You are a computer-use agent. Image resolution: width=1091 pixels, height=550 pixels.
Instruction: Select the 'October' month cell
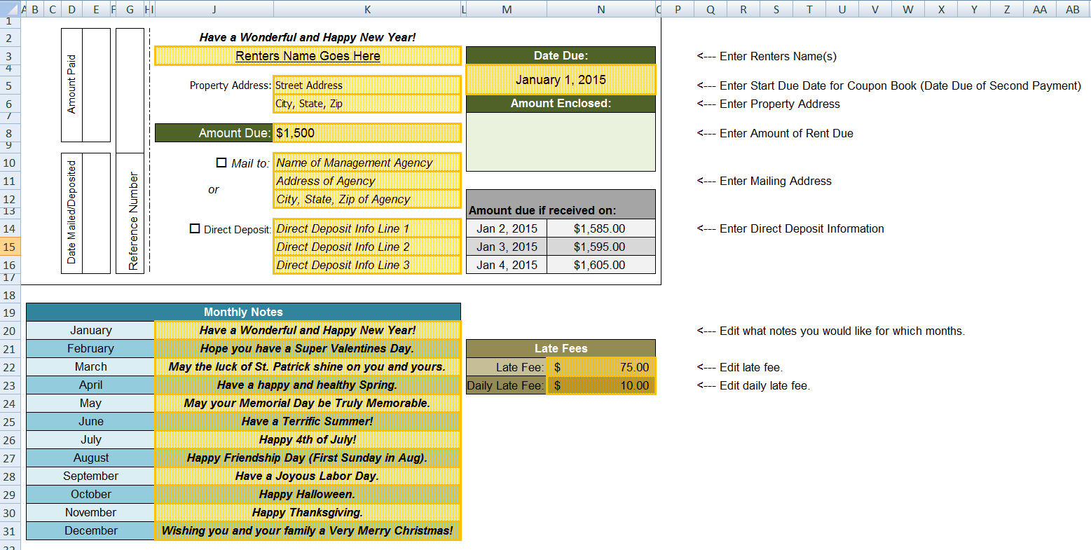90,494
